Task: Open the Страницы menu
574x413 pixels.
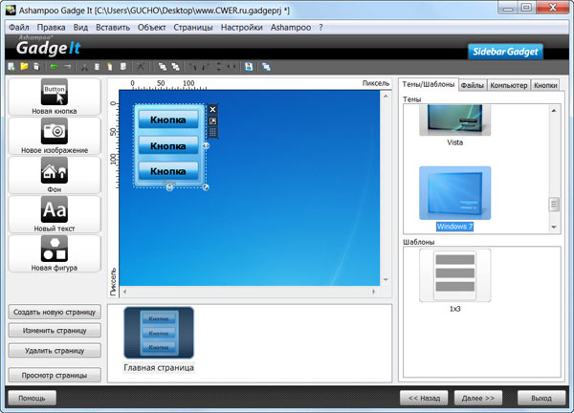Action: point(193,28)
